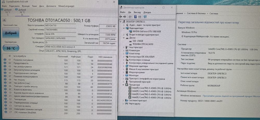The width and height of the screenshot is (260, 120).
Task: Collapse the Диски node
Action: pyautogui.click(x=124, y=38)
